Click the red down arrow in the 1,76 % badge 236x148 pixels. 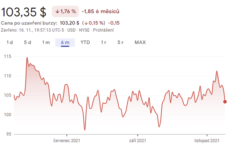pos(57,12)
